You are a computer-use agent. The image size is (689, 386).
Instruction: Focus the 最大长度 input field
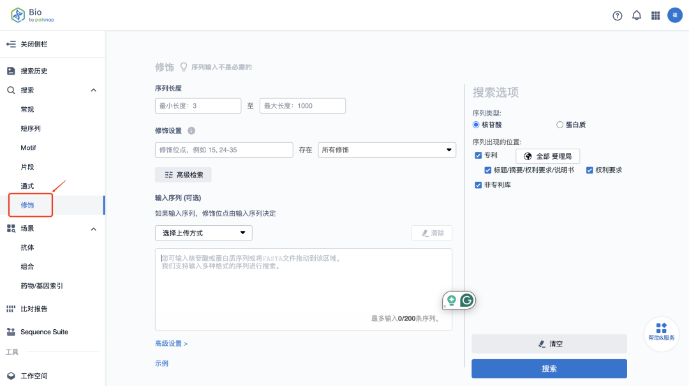303,106
